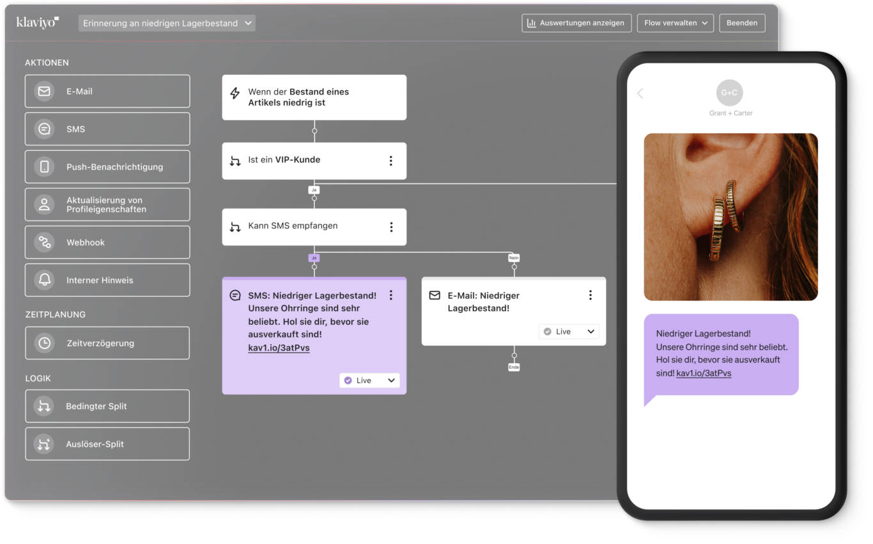Open Live status dropdown on E-Mail card
Screen dimensions: 873x544
pyautogui.click(x=569, y=331)
